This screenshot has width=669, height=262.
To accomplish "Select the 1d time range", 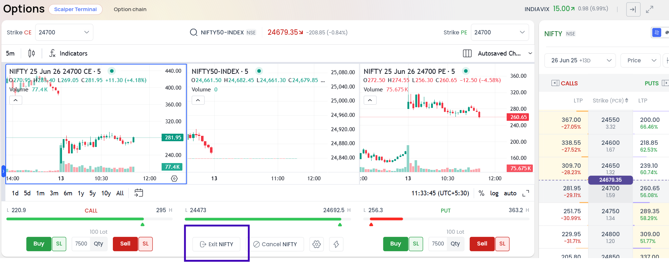I will 15,193.
